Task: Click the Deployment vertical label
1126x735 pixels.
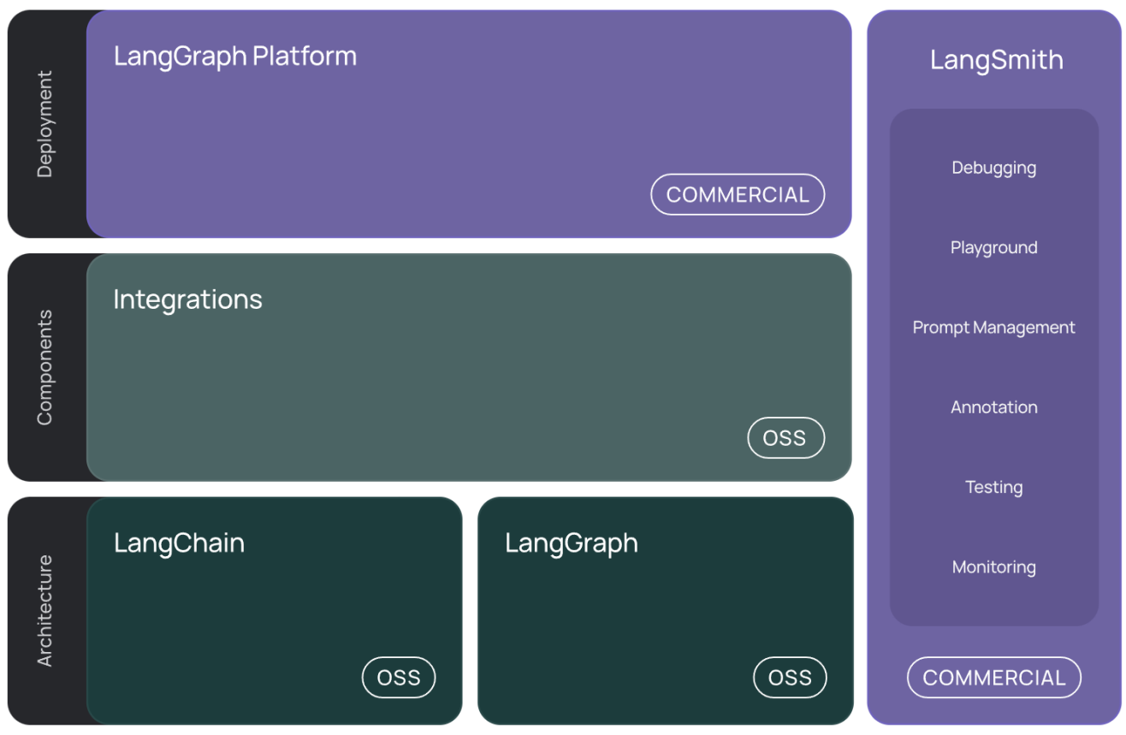Action: tap(44, 124)
